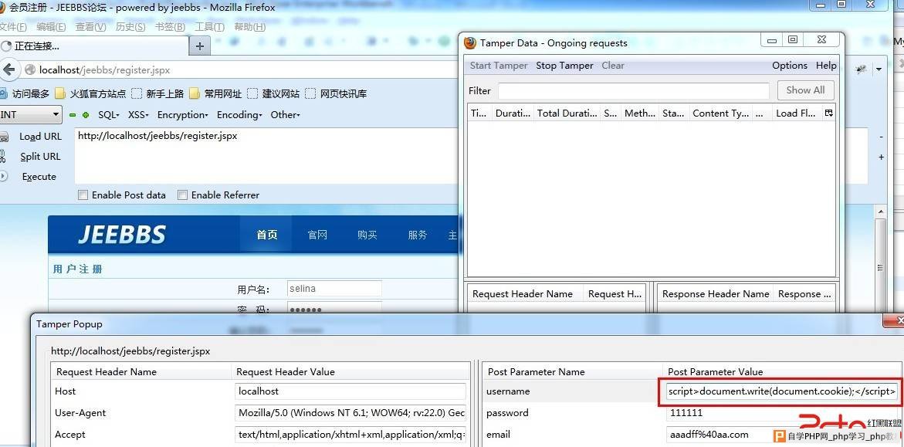Click Load URL button text

[x=40, y=137]
